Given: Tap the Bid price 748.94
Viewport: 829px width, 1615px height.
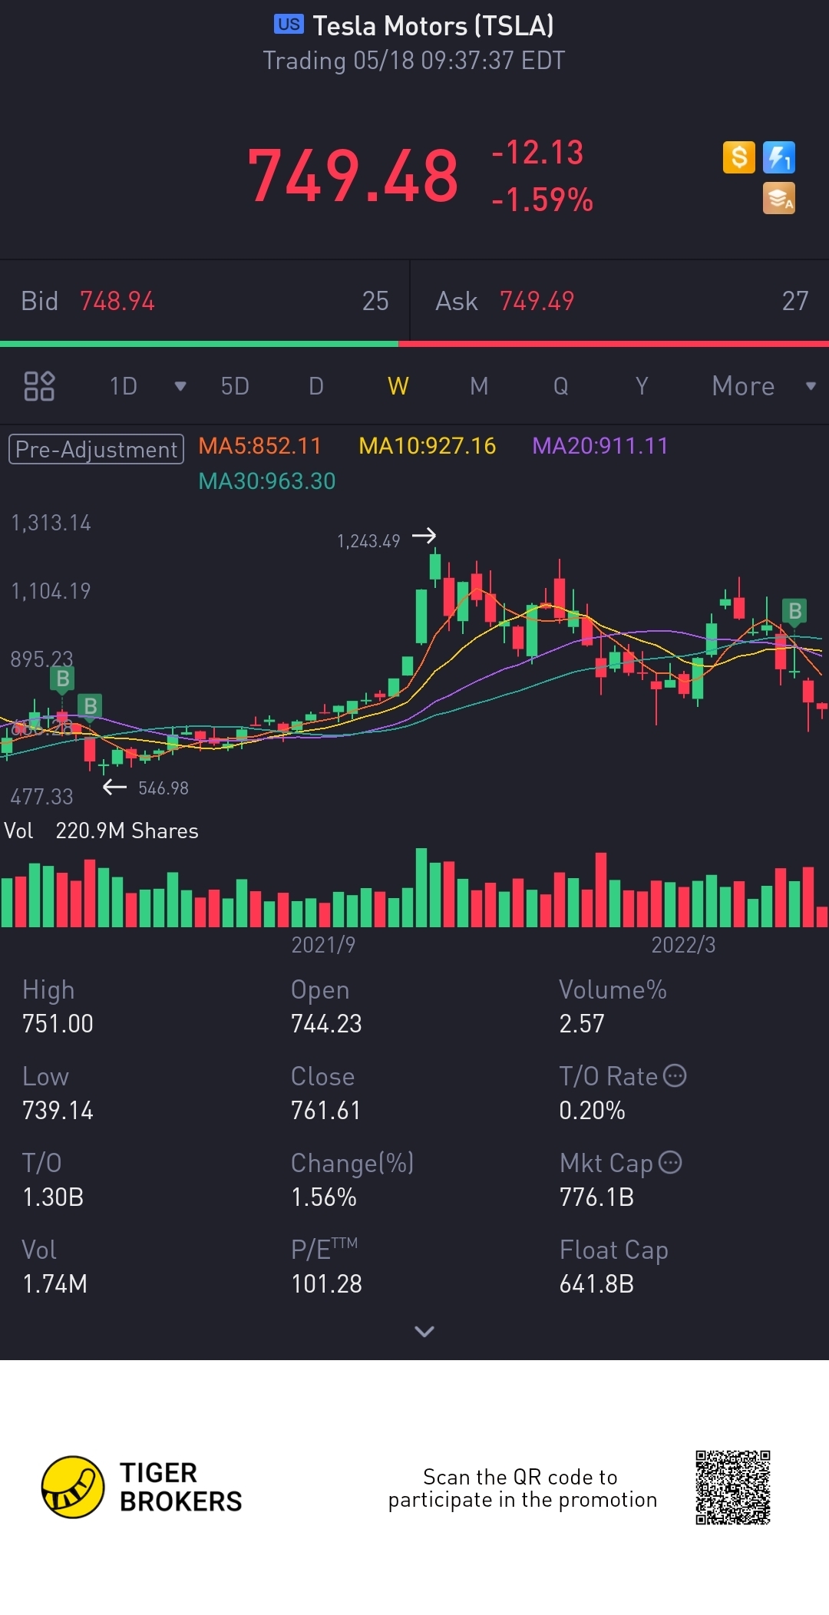Looking at the screenshot, I should tap(117, 301).
